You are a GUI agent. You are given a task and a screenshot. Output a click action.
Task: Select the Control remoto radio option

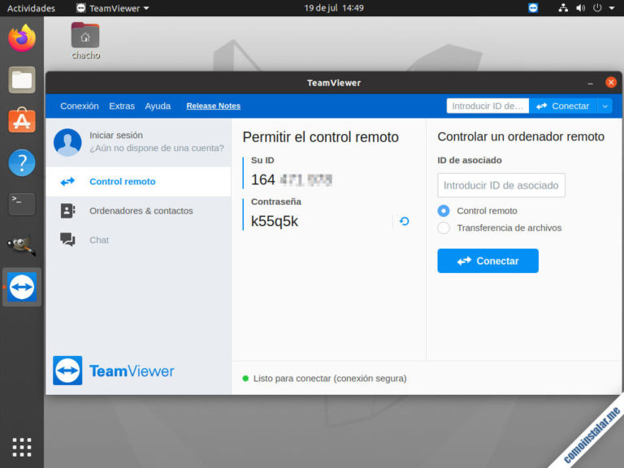[444, 210]
